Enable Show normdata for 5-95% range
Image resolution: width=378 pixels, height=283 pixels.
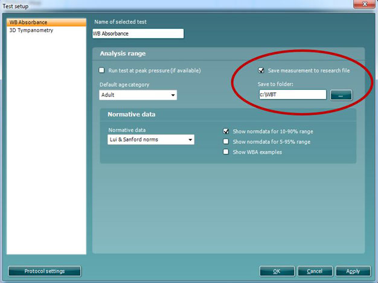[226, 141]
